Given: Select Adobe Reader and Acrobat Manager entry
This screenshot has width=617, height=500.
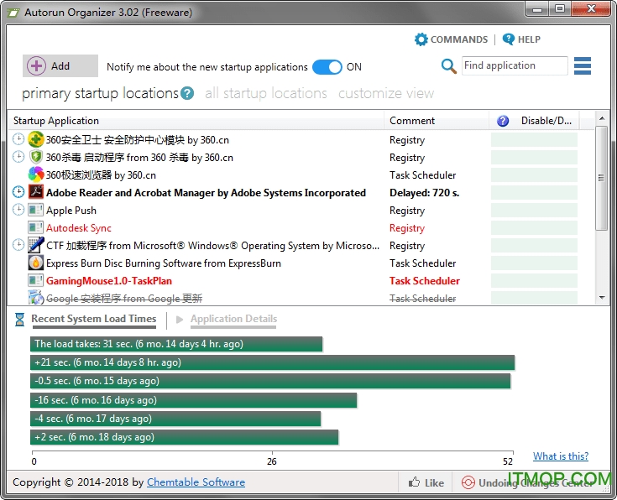Looking at the screenshot, I should click(206, 193).
